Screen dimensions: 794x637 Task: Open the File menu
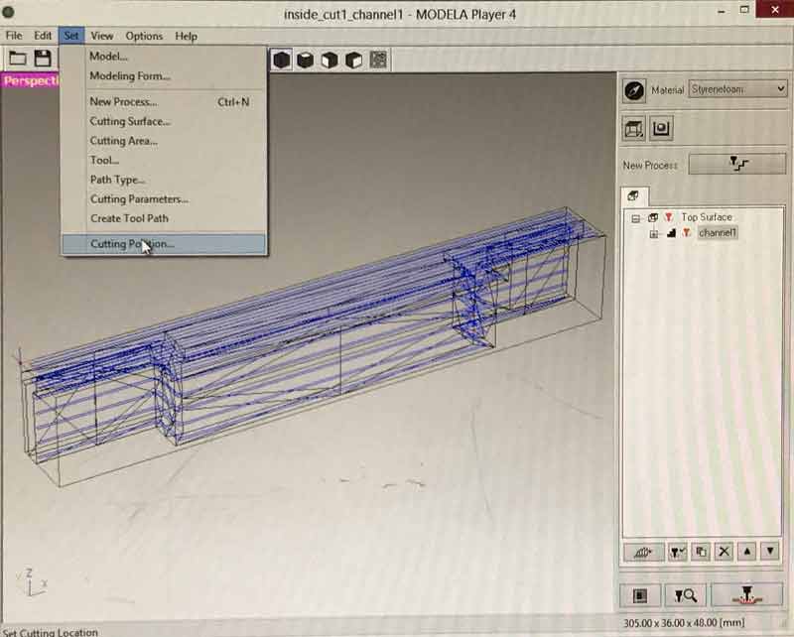coord(14,36)
